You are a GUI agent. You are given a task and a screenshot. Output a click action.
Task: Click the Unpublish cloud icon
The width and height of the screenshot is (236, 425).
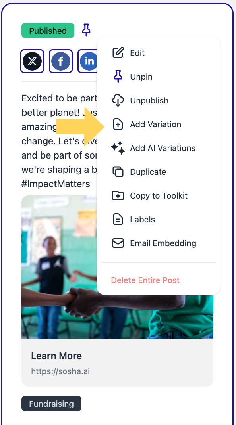coord(118,101)
